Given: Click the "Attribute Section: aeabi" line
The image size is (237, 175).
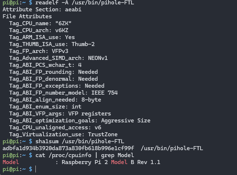Looking at the screenshot, I should tap(42, 9).
